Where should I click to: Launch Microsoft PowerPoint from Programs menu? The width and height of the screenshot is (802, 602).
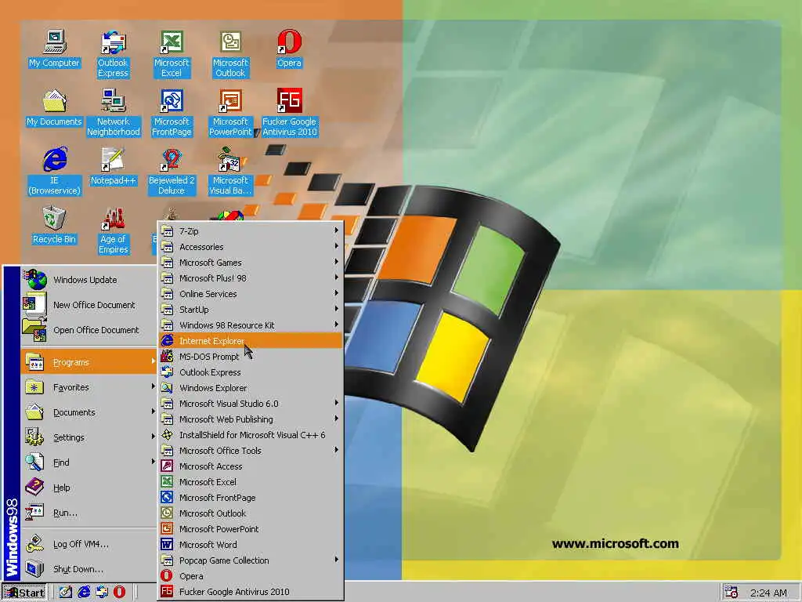(250, 529)
